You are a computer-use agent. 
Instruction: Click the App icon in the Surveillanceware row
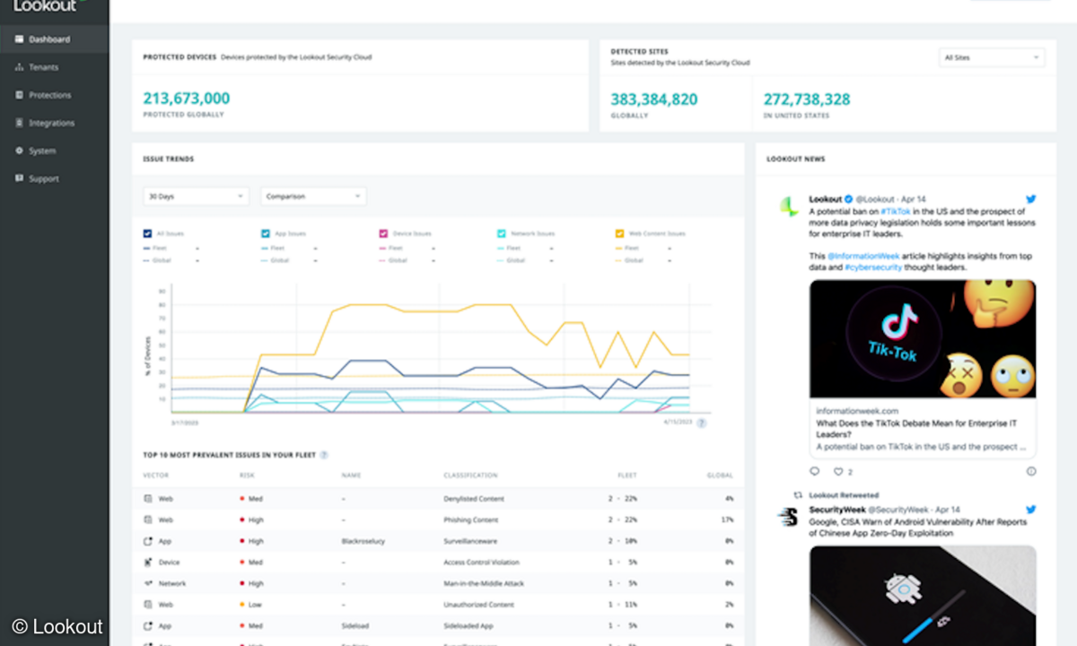click(148, 541)
